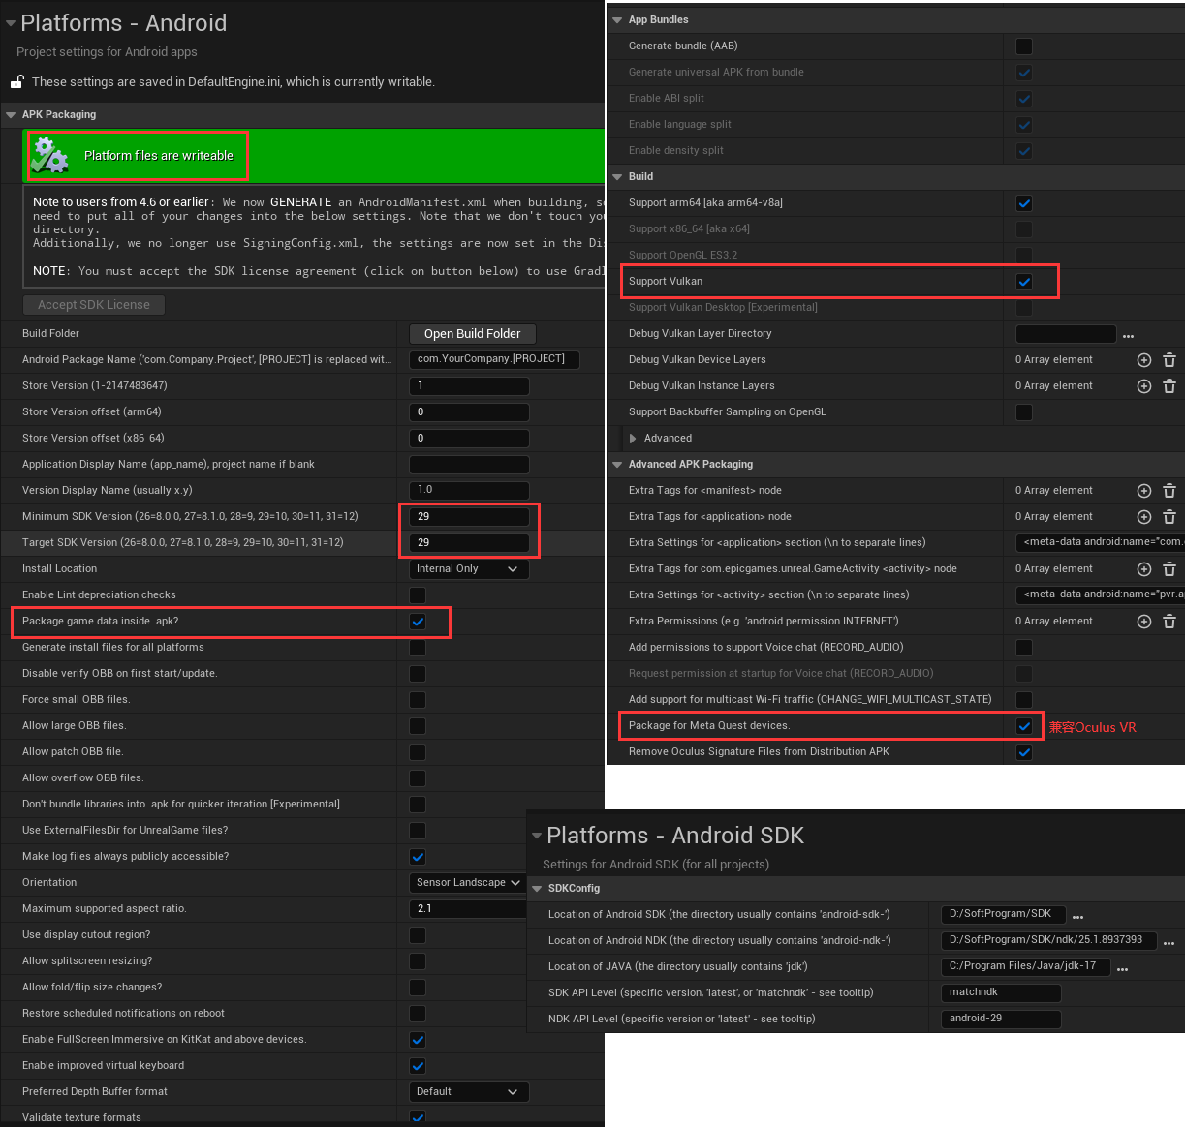Image resolution: width=1185 pixels, height=1127 pixels.
Task: Open the Orientation Sensor Landscape dropdown
Action: tap(468, 883)
